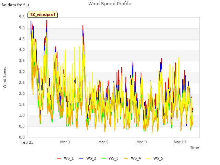Click the 2.0 y-axis tick label
Viewport: 220px width, 165px height.
22,93
